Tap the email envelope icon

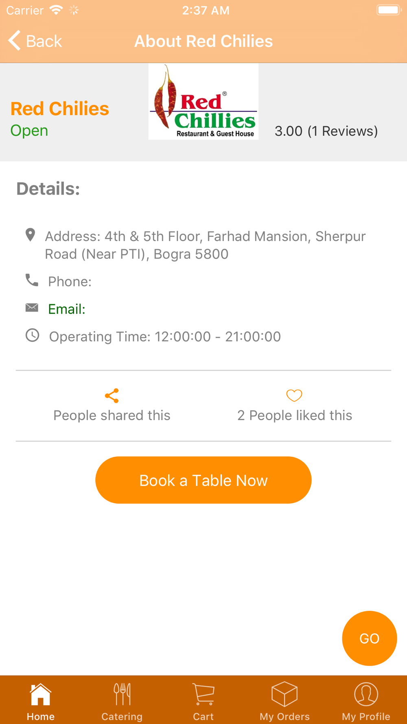pos(32,307)
